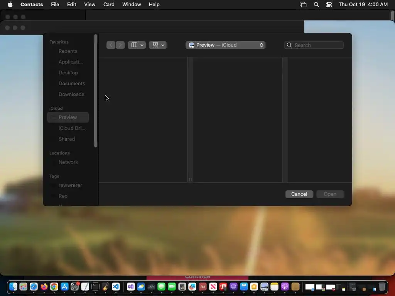Select Network under Locations
The width and height of the screenshot is (395, 296).
tap(68, 162)
